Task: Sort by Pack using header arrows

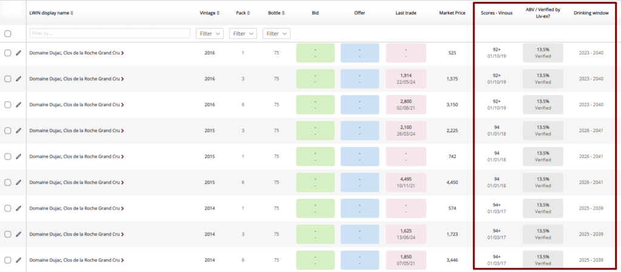Action: pyautogui.click(x=248, y=13)
